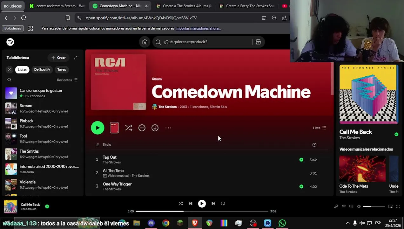Click Importar marcadores ahora link
Viewport: 404px width, 229px height.
pos(198,28)
